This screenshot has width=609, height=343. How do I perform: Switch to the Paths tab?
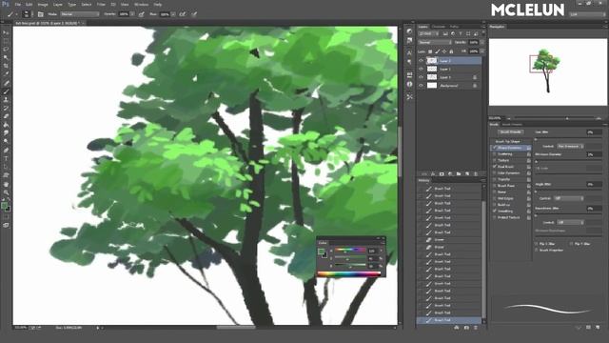tap(454, 27)
